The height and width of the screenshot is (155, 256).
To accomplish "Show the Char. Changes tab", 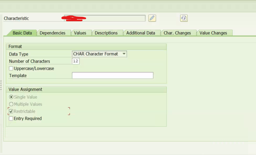I will click(x=177, y=33).
